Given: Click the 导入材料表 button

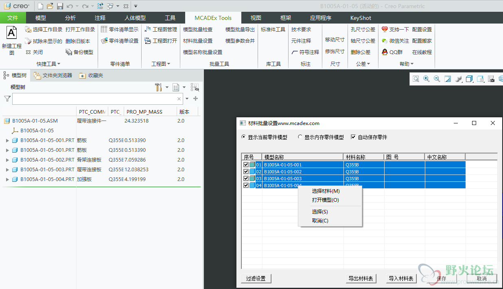Looking at the screenshot, I should click(401, 278).
